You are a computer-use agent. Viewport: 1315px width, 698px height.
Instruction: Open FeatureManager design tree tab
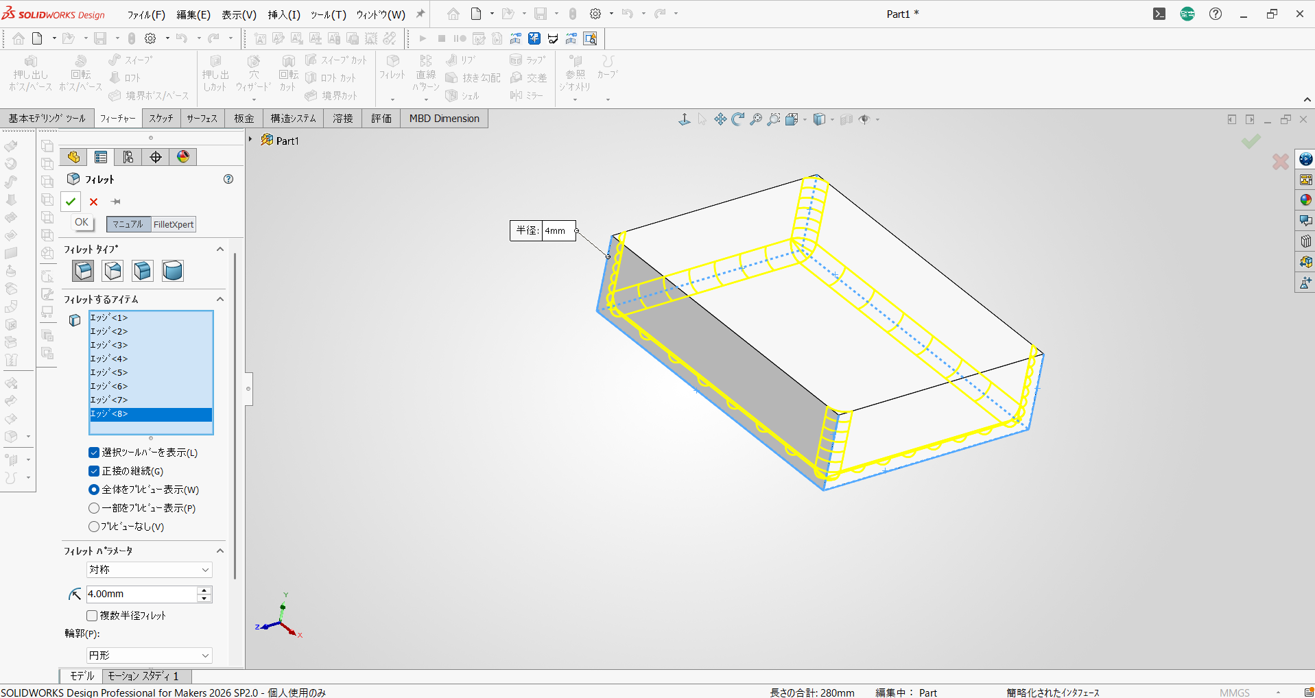(73, 157)
